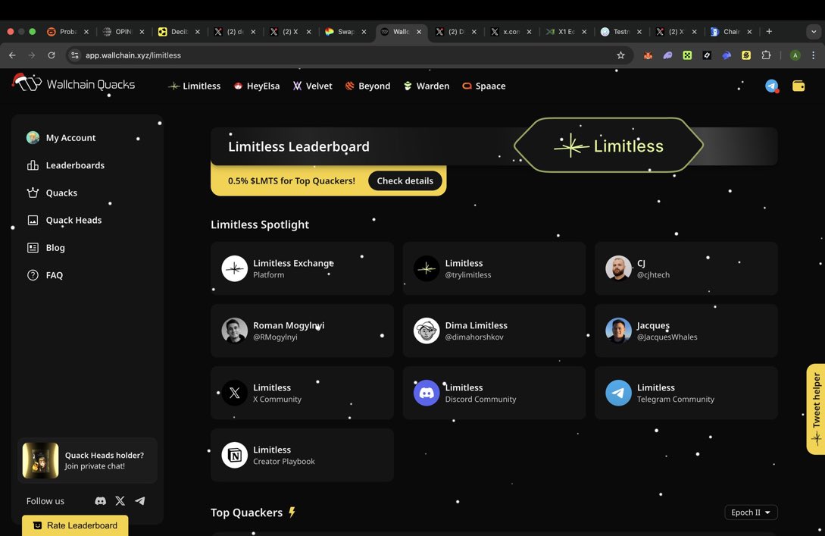Image resolution: width=825 pixels, height=536 pixels.
Task: Click the "@RMogylnyi" handle text
Action: point(275,337)
